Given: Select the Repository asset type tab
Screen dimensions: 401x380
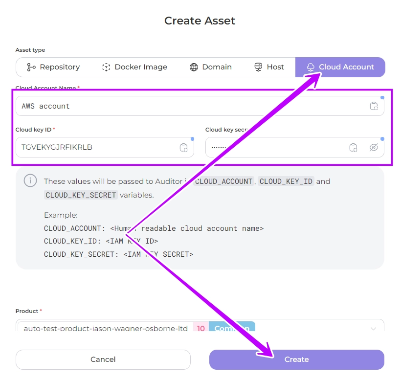Looking at the screenshot, I should point(53,67).
